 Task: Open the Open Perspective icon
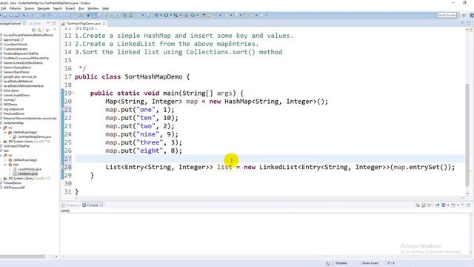pyautogui.click(x=464, y=15)
